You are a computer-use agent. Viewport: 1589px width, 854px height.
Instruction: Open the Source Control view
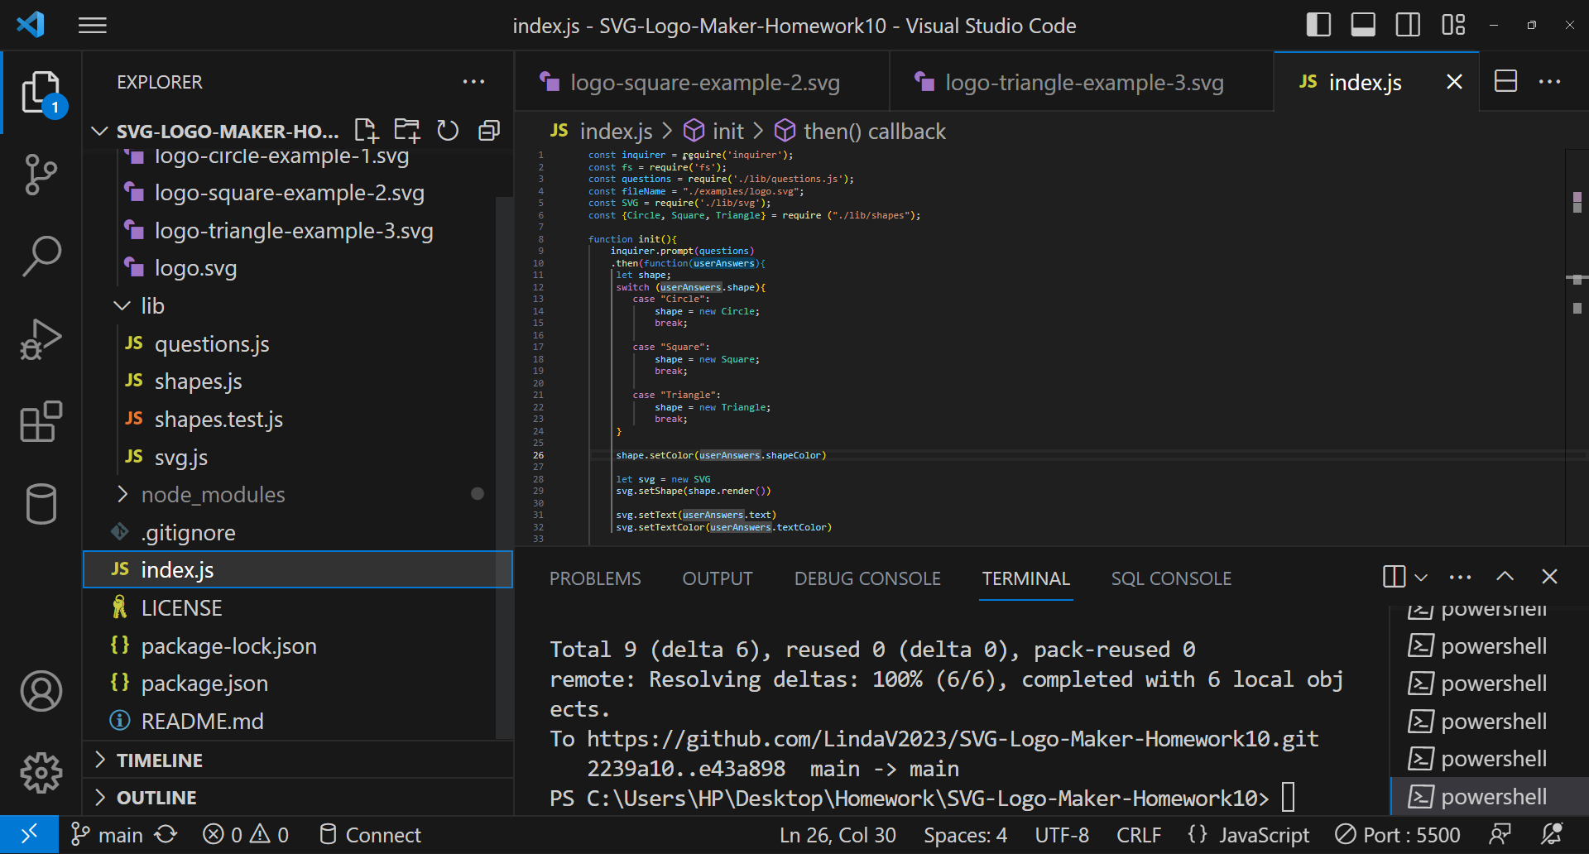click(41, 175)
